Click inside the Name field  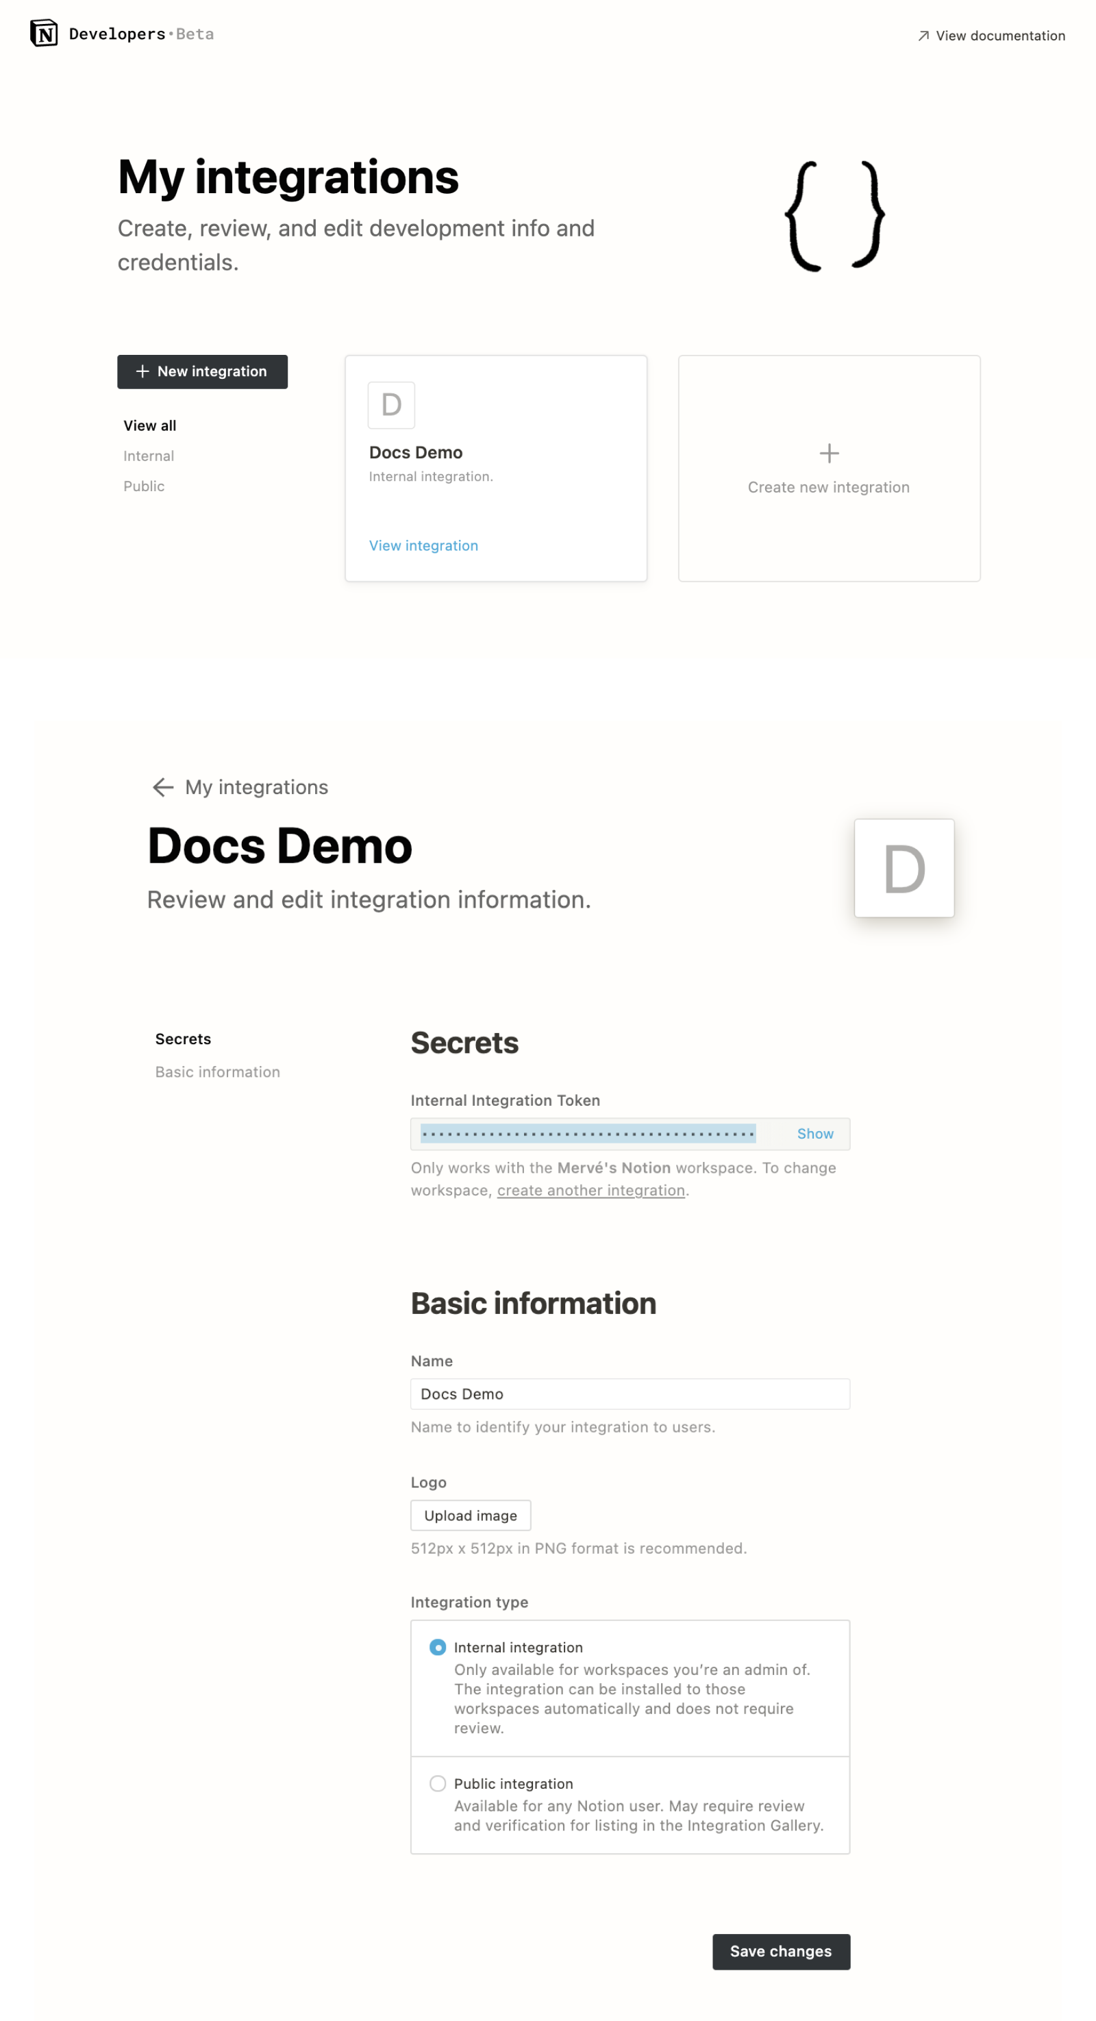[630, 1394]
